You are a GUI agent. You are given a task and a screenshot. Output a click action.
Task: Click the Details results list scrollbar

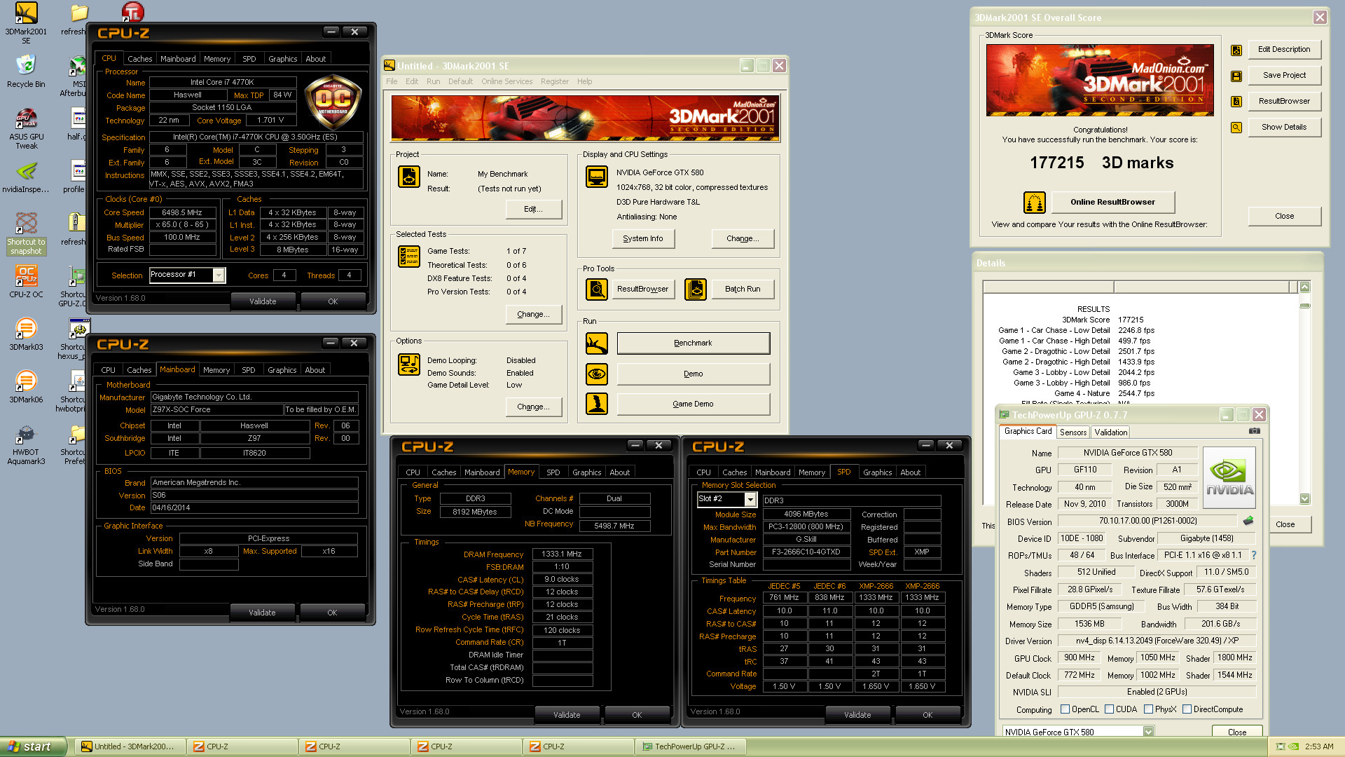click(x=1304, y=393)
